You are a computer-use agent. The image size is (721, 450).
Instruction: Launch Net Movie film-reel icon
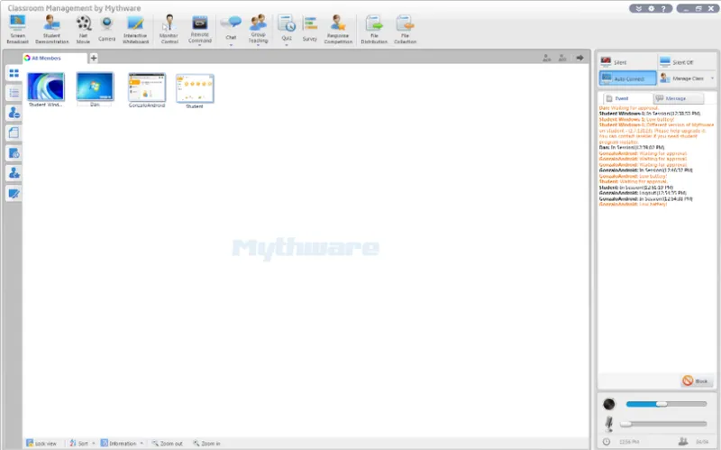pos(83,29)
